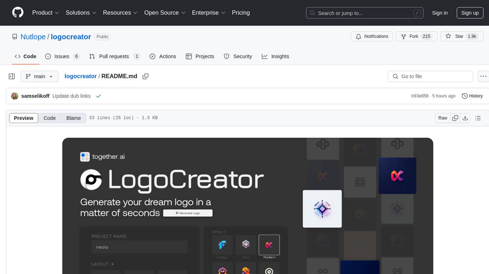The width and height of the screenshot is (489, 274).
Task: Click the Sign up button
Action: [x=470, y=13]
